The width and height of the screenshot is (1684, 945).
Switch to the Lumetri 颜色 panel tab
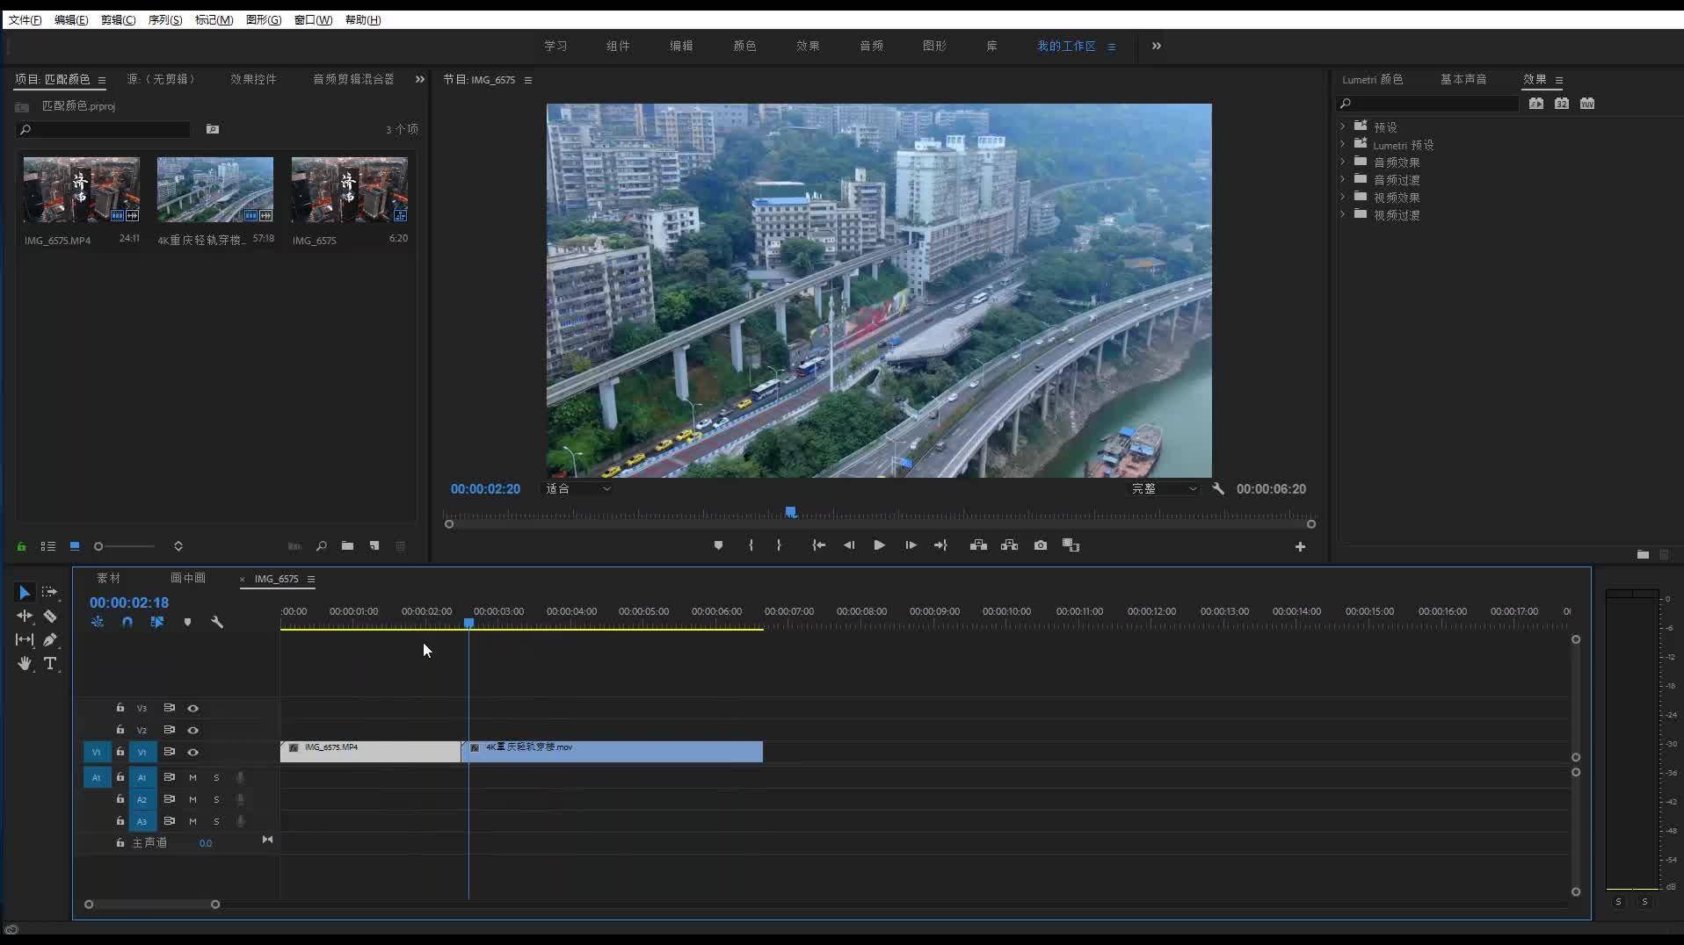1372,79
